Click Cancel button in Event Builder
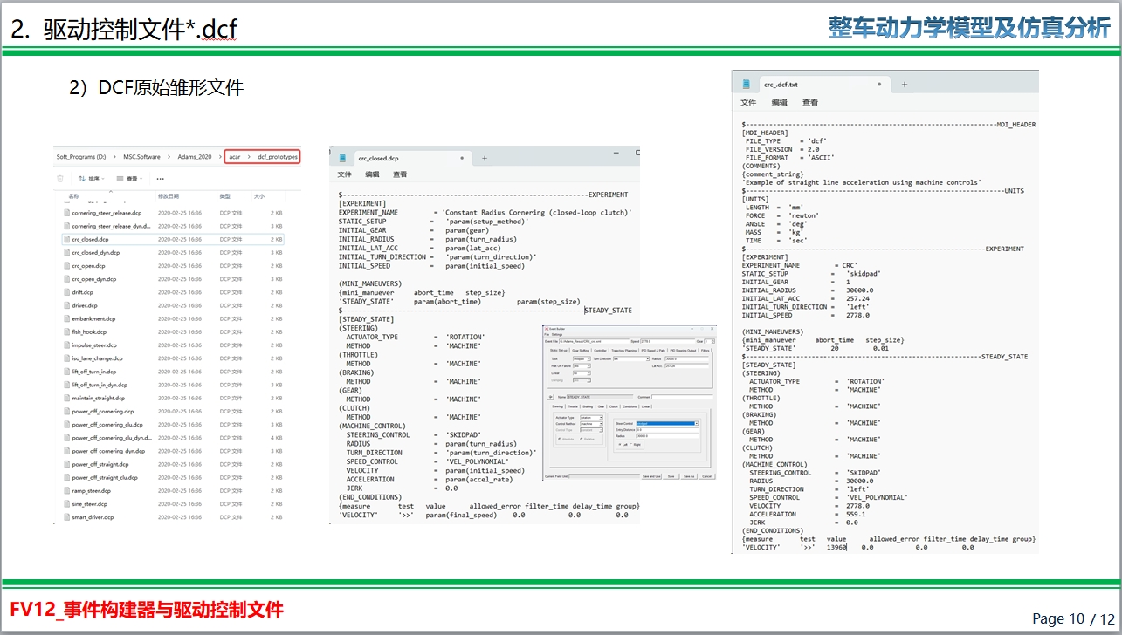Image resolution: width=1122 pixels, height=635 pixels. [706, 476]
